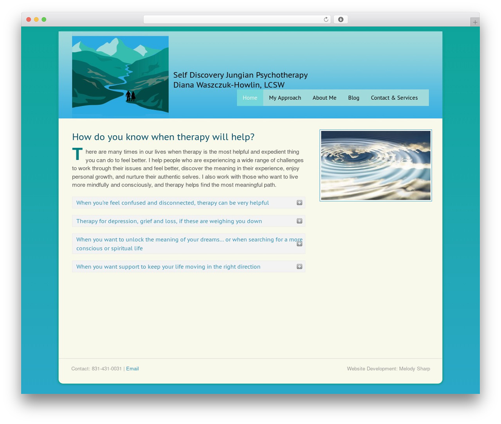Screen dimensions: 501x424
Task: Go to the Home menu item
Action: 250,98
